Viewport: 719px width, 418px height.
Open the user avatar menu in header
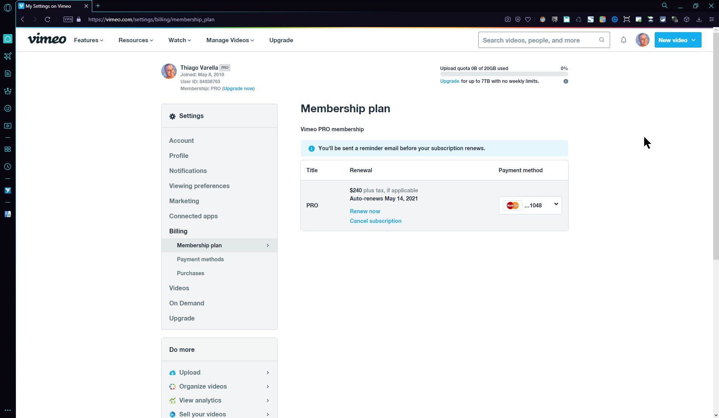643,40
